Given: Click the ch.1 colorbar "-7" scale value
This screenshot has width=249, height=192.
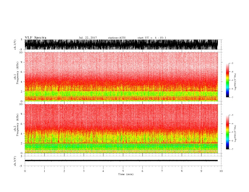Looking at the screenshot, I should click(x=232, y=97).
